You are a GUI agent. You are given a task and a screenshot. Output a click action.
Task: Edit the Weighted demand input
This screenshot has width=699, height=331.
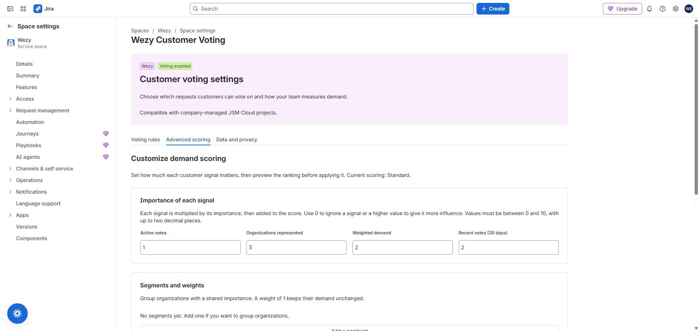pos(403,247)
